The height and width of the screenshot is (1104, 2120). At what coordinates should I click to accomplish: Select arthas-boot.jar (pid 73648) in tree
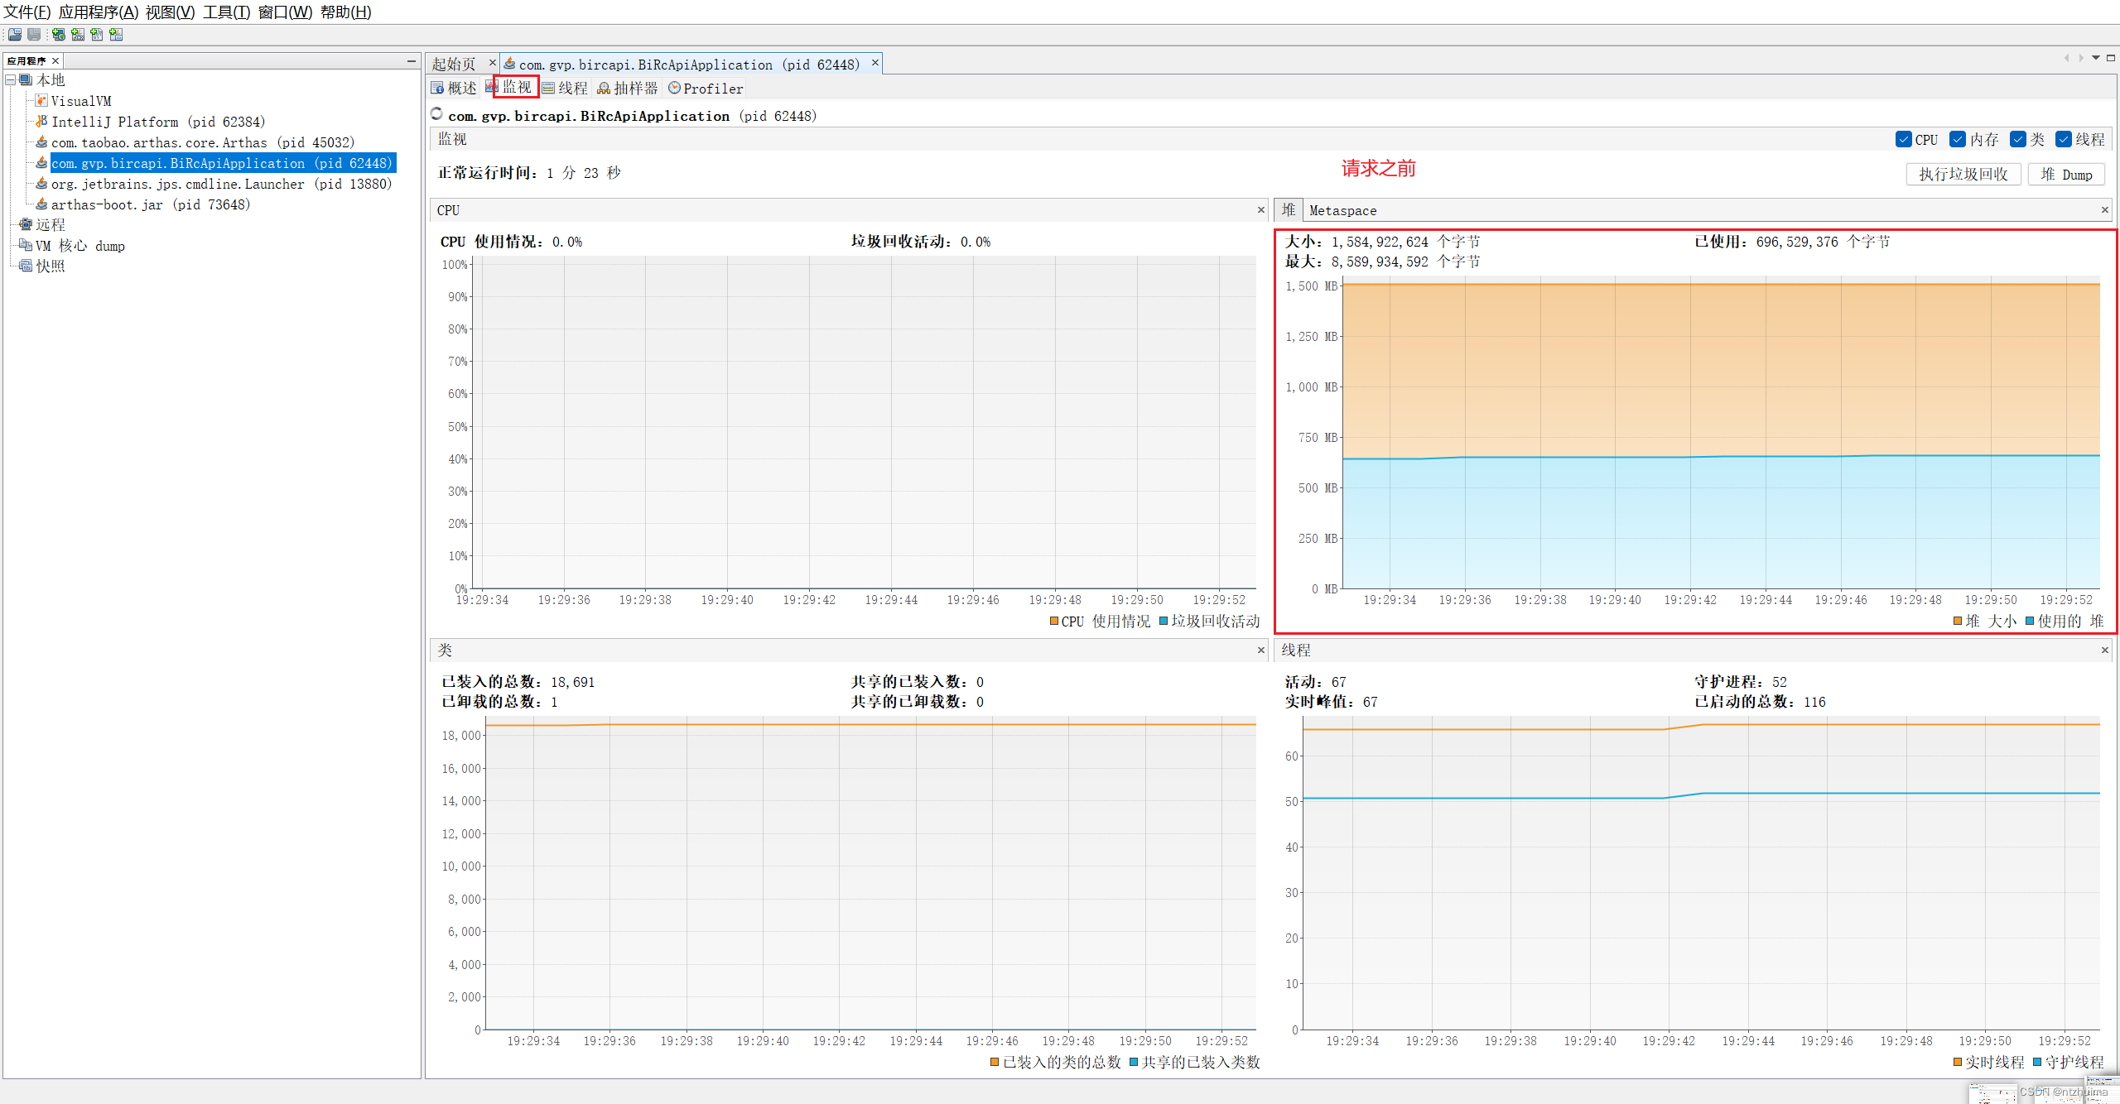150,204
